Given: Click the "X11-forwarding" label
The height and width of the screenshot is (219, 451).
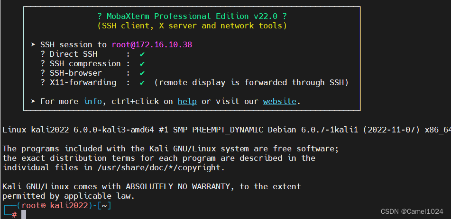Looking at the screenshot, I should [83, 83].
